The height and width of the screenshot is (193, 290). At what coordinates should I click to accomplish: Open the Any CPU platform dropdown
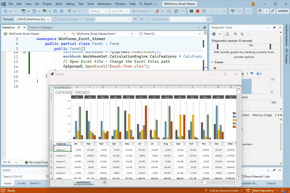pos(120,11)
